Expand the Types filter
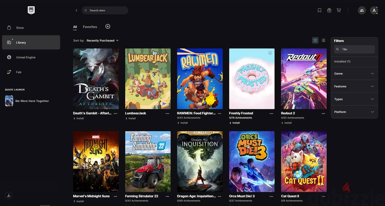The image size is (385, 206). pos(354,99)
